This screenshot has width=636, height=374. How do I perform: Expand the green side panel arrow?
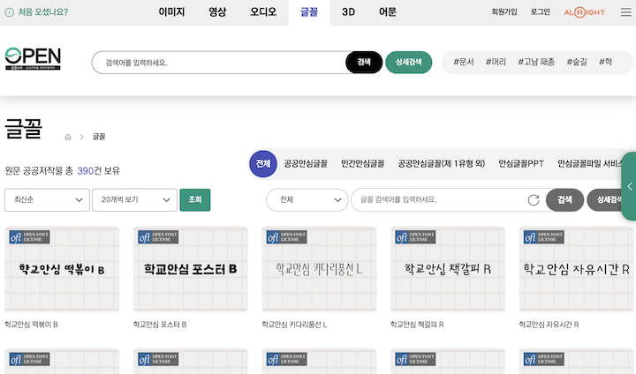630,186
